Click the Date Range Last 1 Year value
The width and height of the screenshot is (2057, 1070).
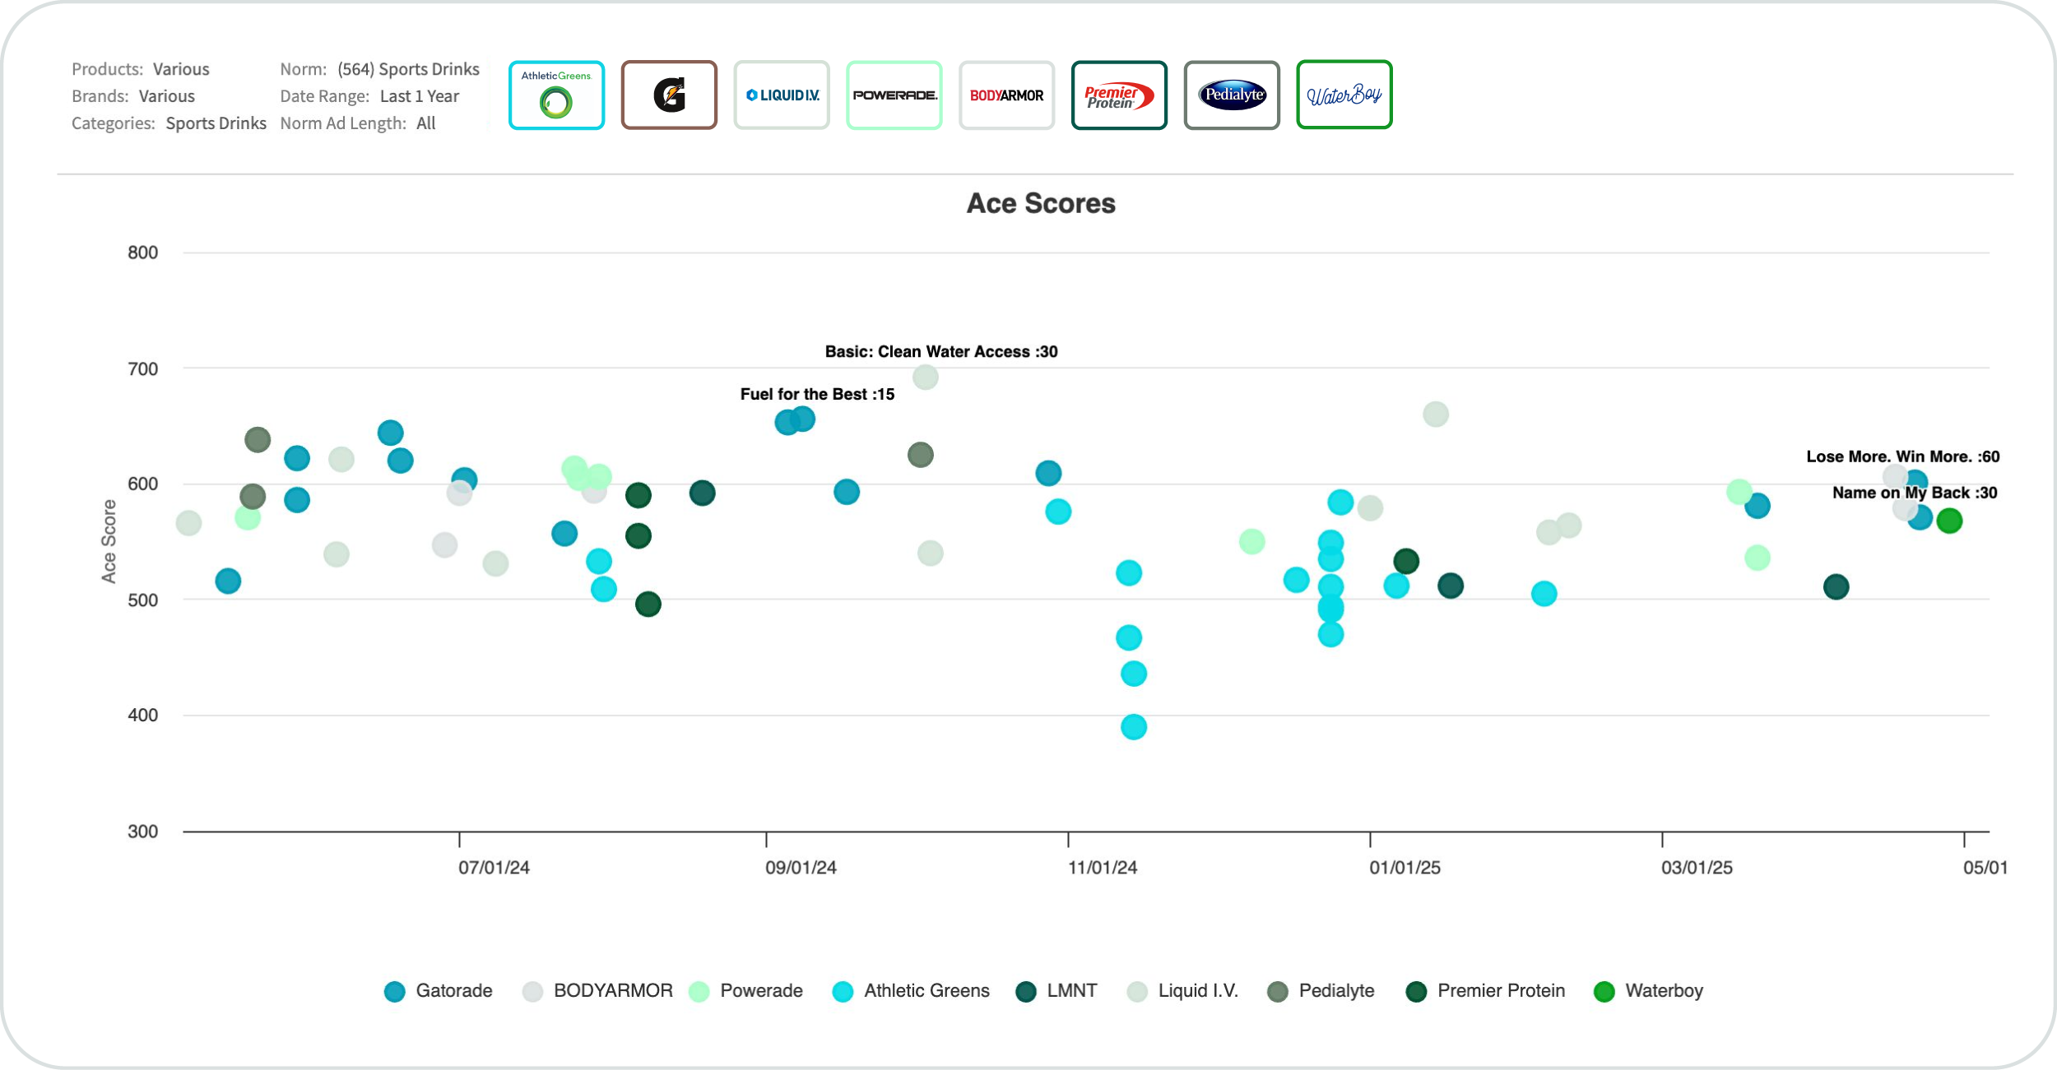pyautogui.click(x=420, y=96)
